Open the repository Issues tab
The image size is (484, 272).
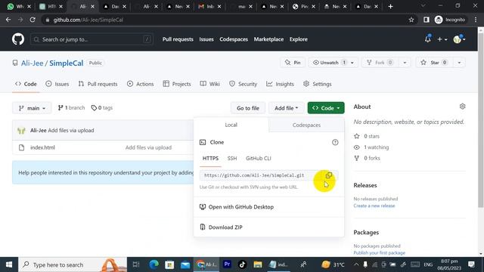[x=57, y=84]
